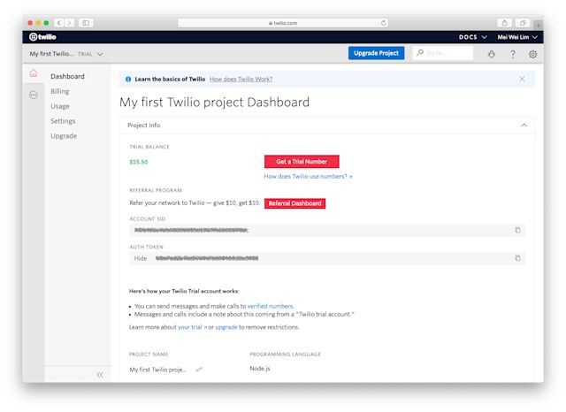Toggle the Safari sidebar button
The width and height of the screenshot is (566, 412).
click(x=86, y=23)
